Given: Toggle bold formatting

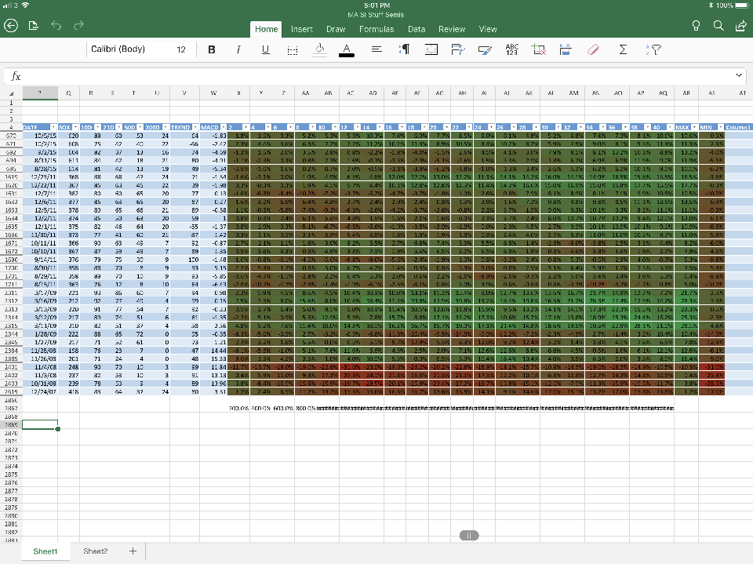Looking at the screenshot, I should (212, 49).
